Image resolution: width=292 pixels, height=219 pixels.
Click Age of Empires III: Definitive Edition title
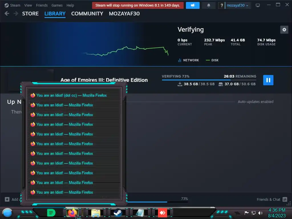point(104,80)
